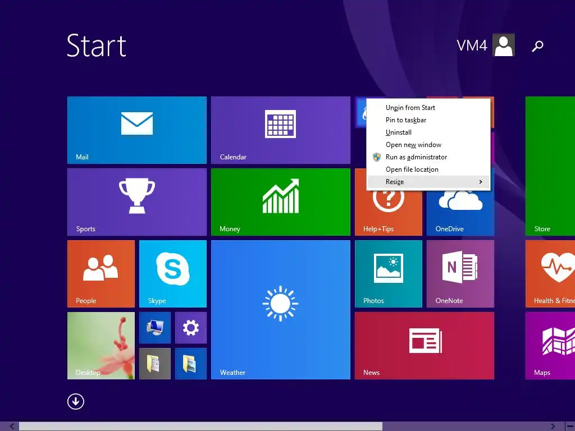
Task: Launch the Health & Fitness tile
Action: pos(550,274)
